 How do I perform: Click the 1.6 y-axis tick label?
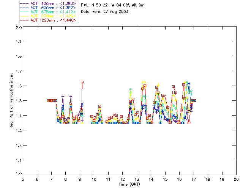tap(19, 86)
